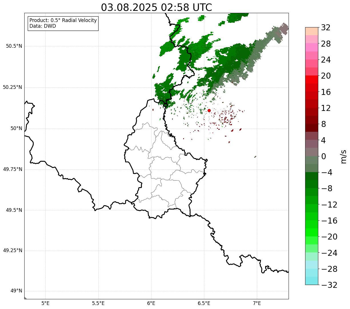The width and height of the screenshot is (350, 309).
Task: Click the "m/s" colorbar unit label
Action: [x=344, y=156]
